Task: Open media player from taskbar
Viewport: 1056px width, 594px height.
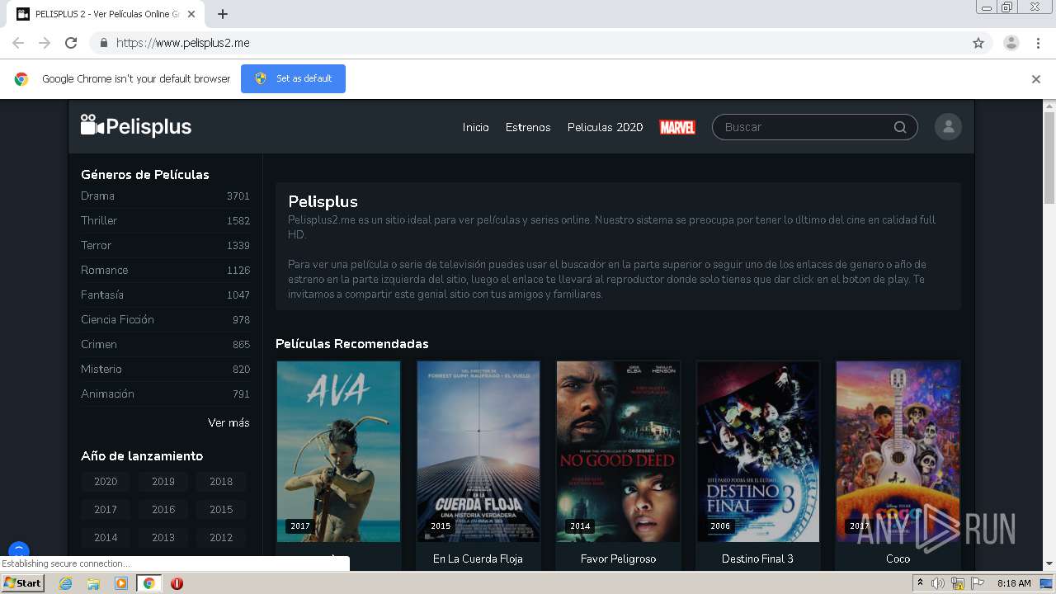Action: 121,583
